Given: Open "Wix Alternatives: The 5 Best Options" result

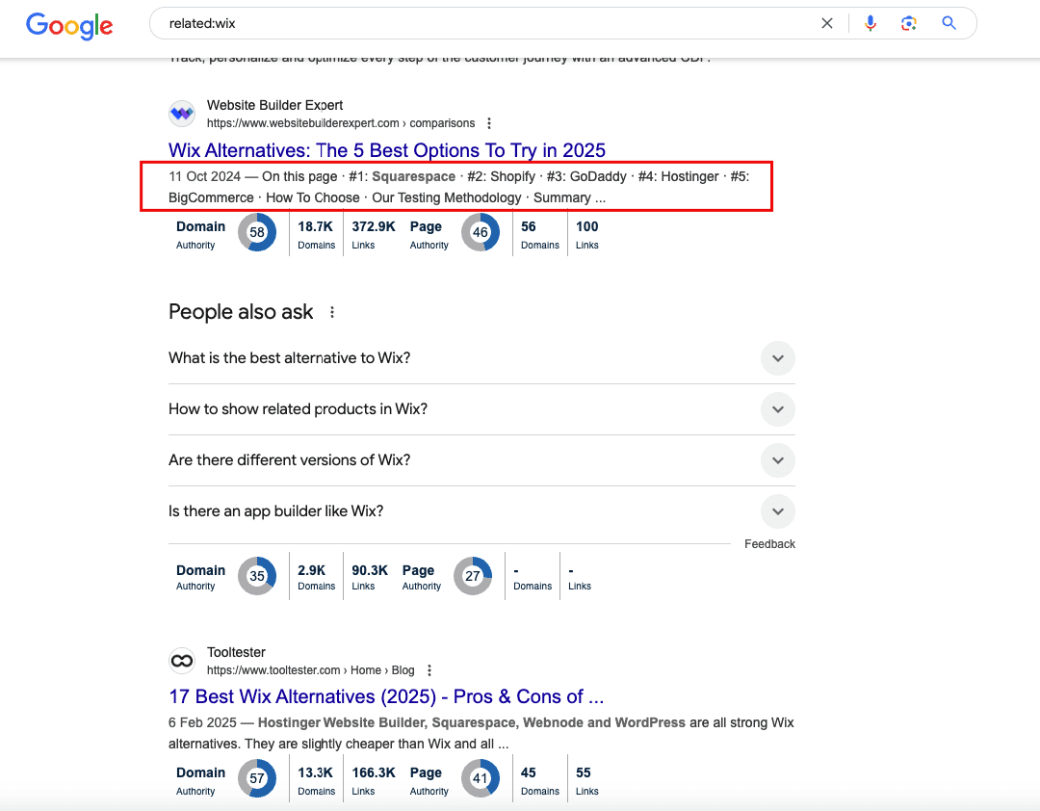Looking at the screenshot, I should coord(386,150).
